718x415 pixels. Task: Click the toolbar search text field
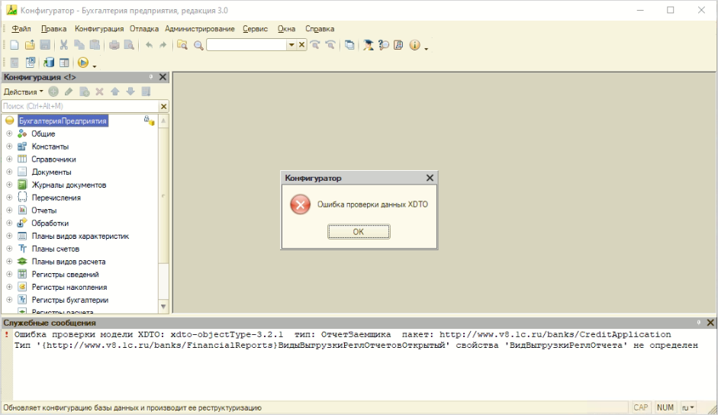(246, 45)
